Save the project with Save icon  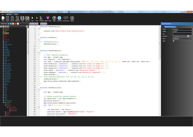tap(22, 18)
